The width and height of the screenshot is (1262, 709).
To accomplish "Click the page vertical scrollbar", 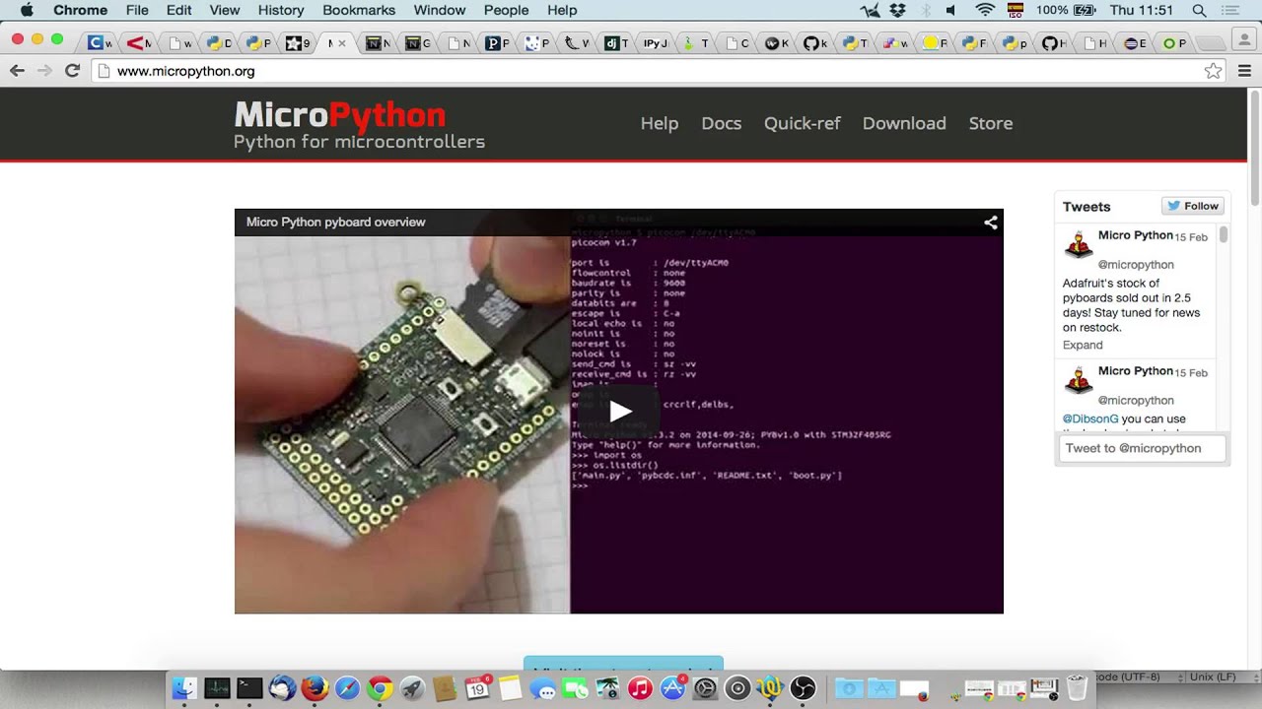I will pos(1255,148).
